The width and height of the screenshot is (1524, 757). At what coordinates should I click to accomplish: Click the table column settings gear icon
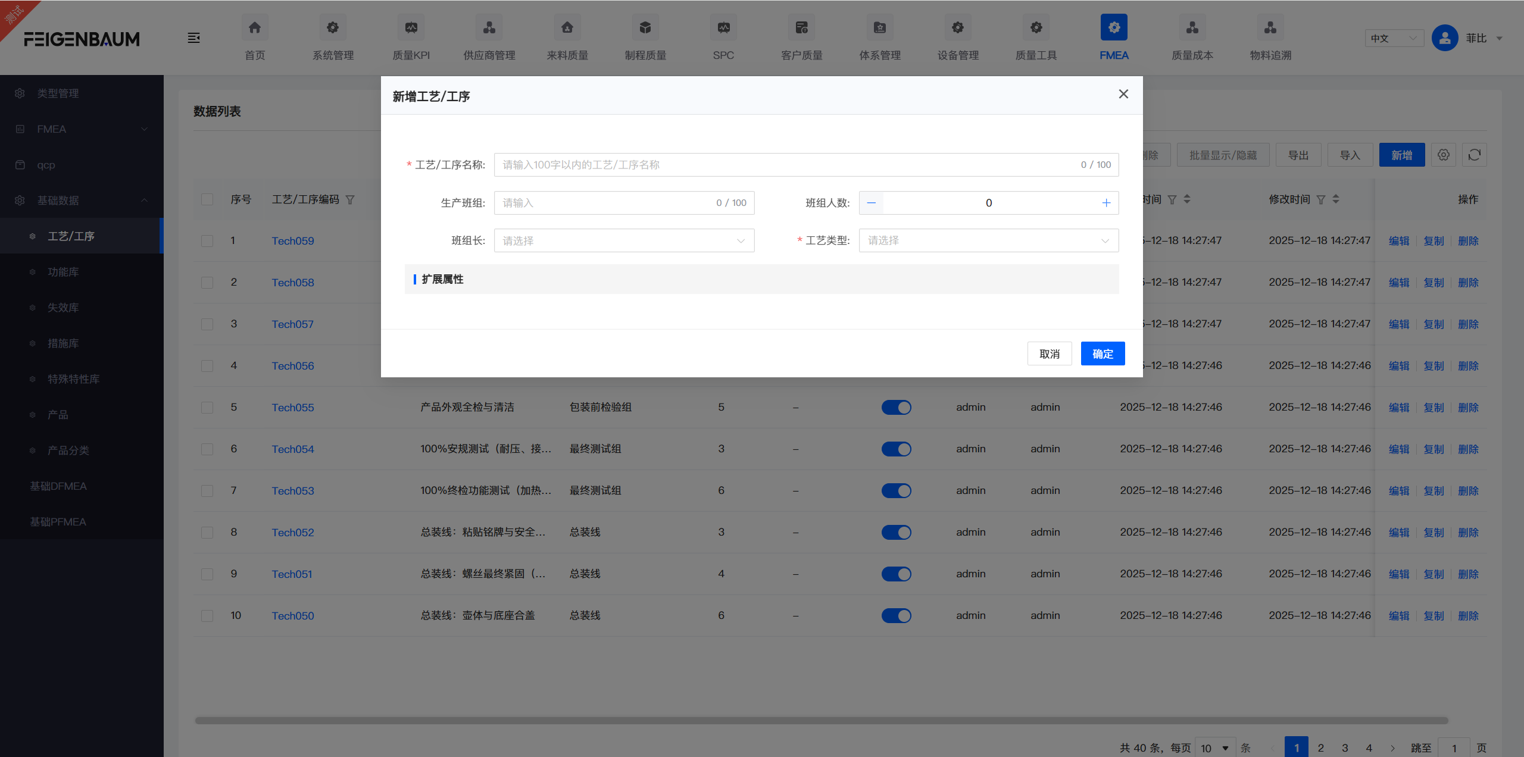[1443, 155]
